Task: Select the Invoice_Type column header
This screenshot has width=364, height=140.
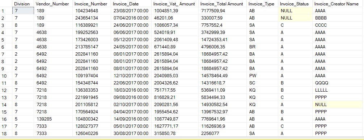Action: point(262,4)
